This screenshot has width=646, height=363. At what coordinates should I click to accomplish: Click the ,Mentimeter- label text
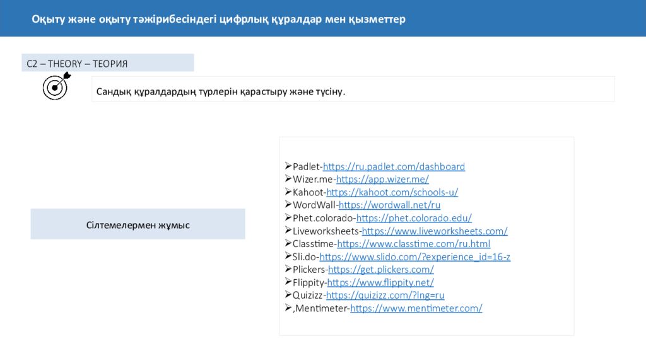pos(321,308)
